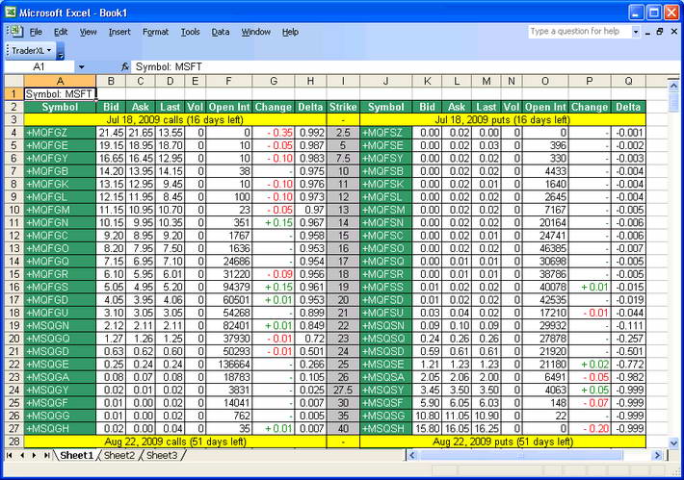Click the horizontal scrollbar right arrow
684x480 pixels.
coord(657,456)
